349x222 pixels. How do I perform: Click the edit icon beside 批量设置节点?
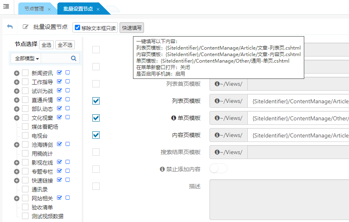pyautogui.click(x=26, y=27)
